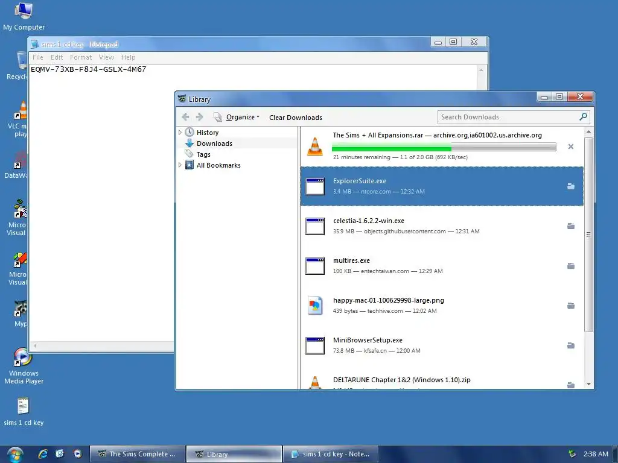Screen dimensions: 618x463
Task: Click VLC cone icon of Sims rar download
Action: tap(315, 146)
